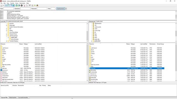Focus the Password input field
177x99 pixels.
tap(42, 9)
